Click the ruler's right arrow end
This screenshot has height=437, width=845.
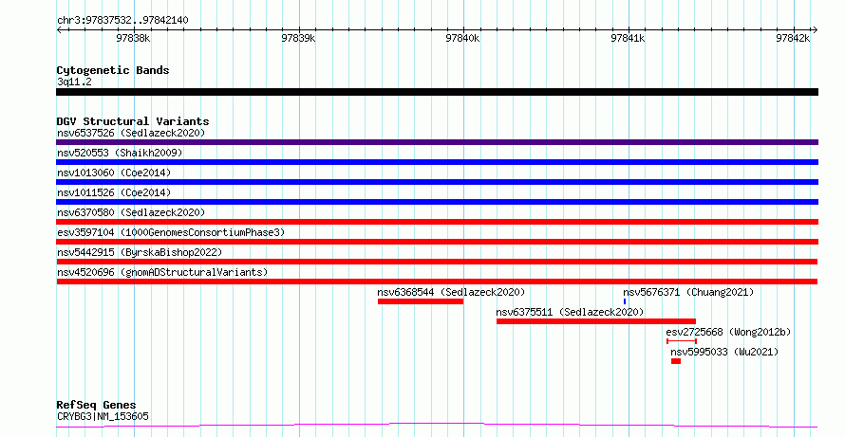coord(816,30)
